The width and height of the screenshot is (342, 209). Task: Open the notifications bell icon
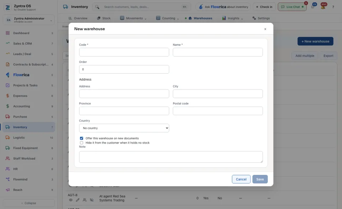[x=323, y=7]
